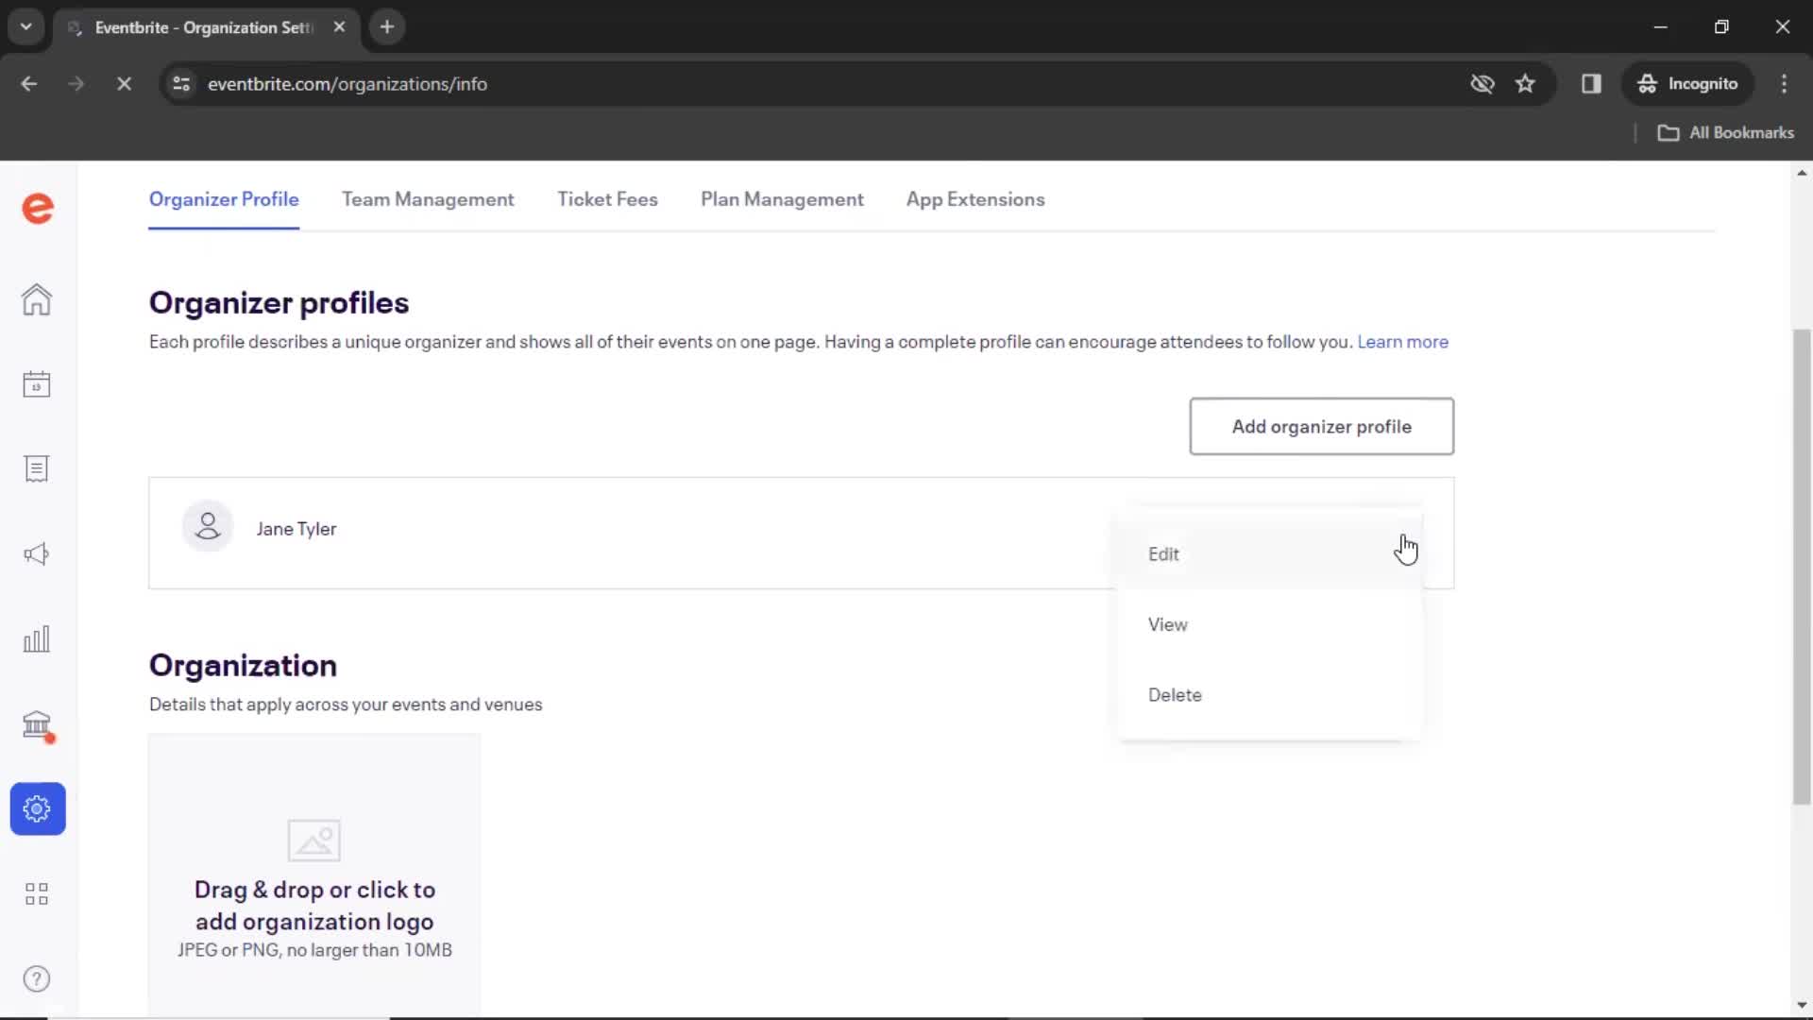
Task: Select the calendar icon in left sidebar
Action: pos(36,382)
